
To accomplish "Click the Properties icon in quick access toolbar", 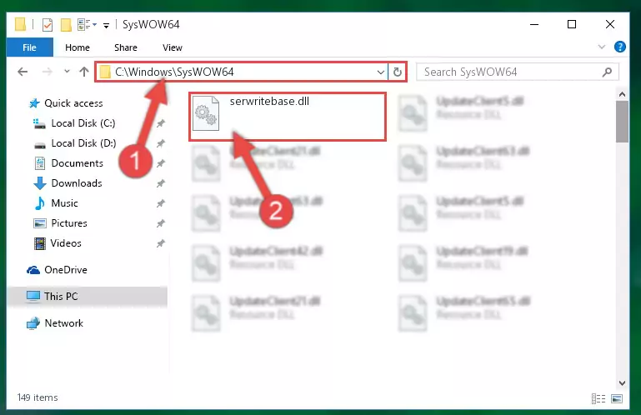I will pyautogui.click(x=48, y=25).
